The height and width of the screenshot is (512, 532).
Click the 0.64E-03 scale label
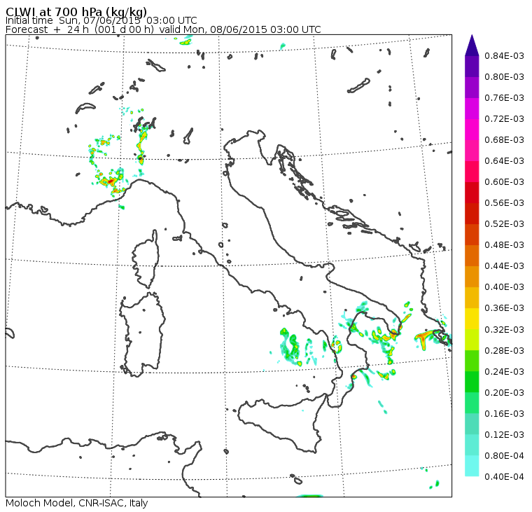point(504,161)
